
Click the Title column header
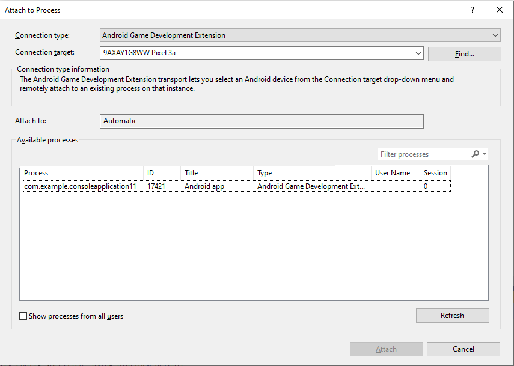[216, 173]
